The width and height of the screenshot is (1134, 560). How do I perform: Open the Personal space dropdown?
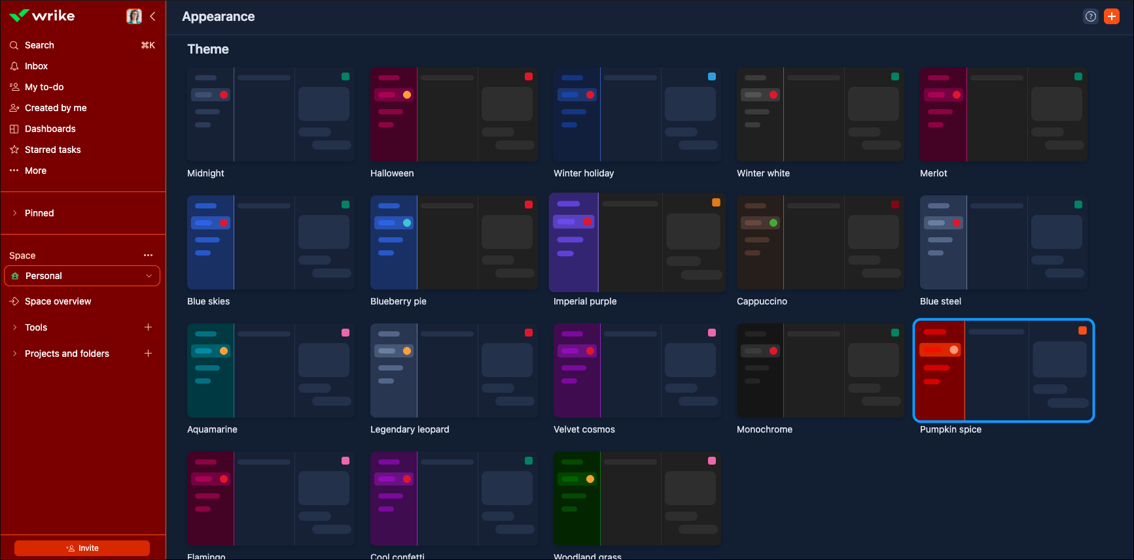point(82,276)
